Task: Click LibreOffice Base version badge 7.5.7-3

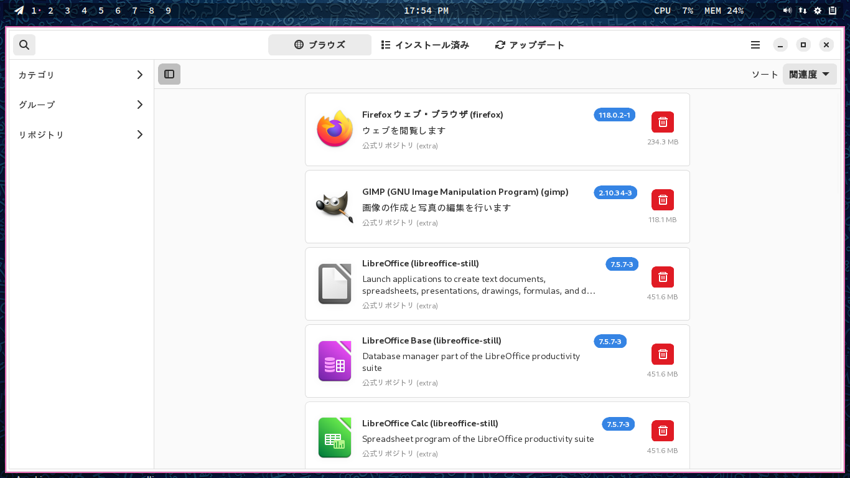Action: point(610,341)
